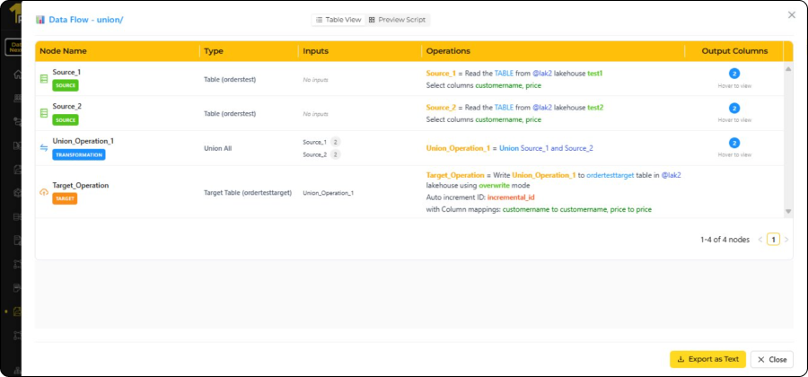Screen dimensions: 808x377
Task: Go to next page arrow
Action: tap(786, 240)
